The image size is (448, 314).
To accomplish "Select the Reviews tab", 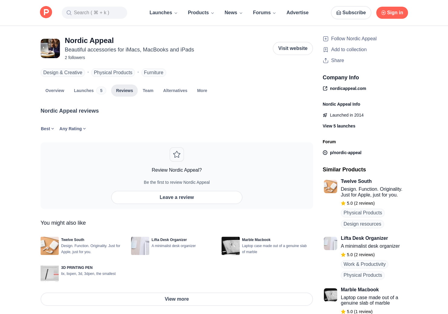I will pyautogui.click(x=124, y=91).
